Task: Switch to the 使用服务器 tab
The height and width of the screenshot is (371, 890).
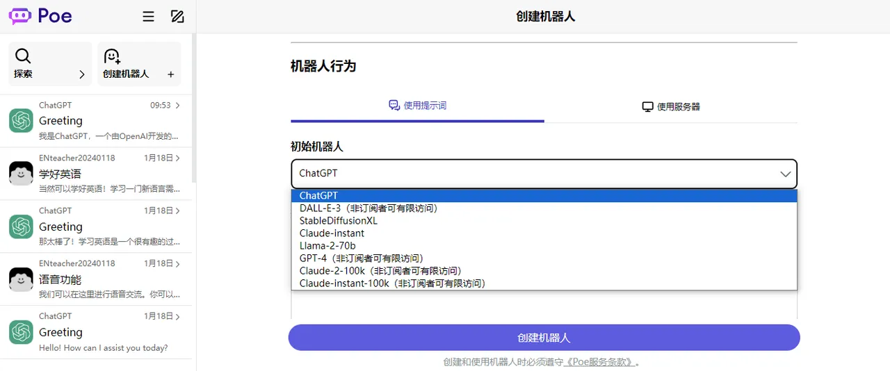Action: pos(671,106)
